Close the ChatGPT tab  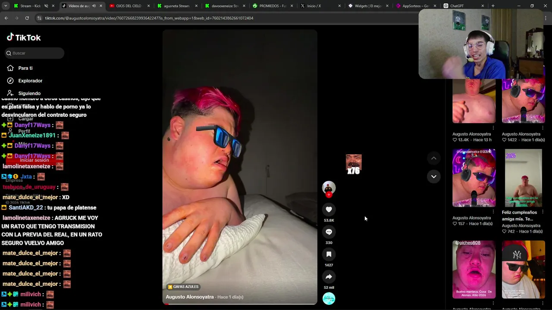click(483, 6)
